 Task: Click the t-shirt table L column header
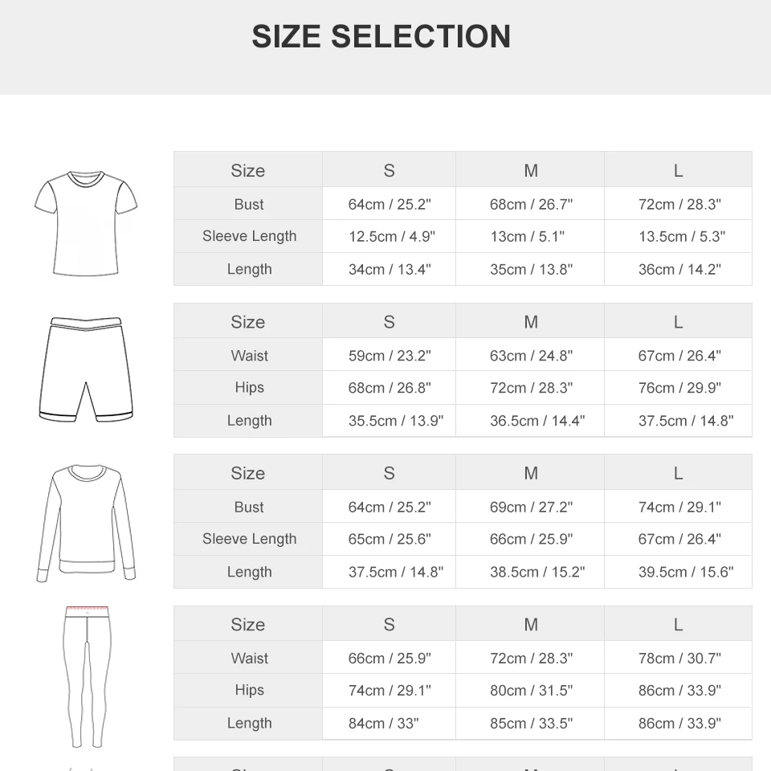coord(678,170)
